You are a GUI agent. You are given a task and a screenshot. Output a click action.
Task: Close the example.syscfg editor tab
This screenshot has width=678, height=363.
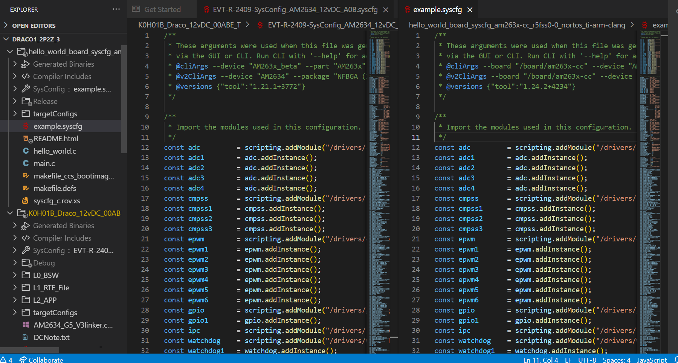470,10
